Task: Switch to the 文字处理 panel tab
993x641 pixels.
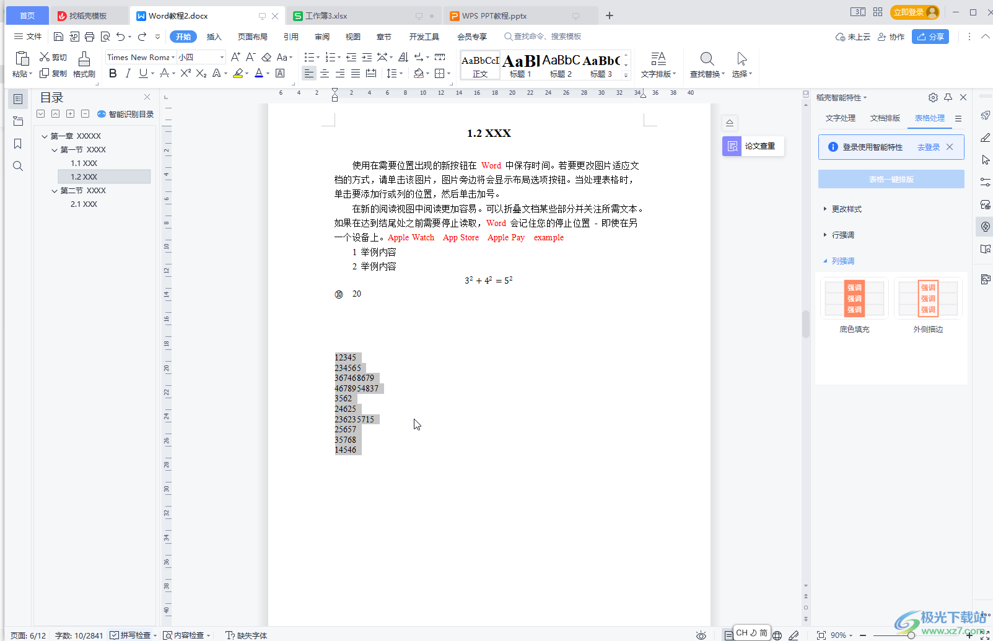Action: [x=841, y=118]
